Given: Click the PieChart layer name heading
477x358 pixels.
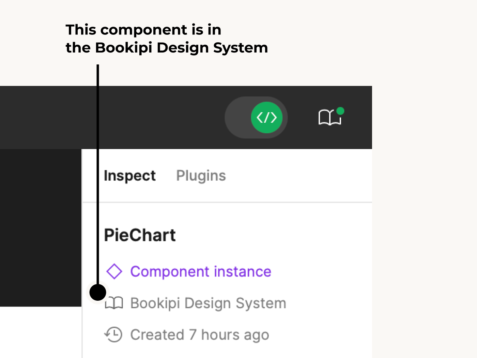Looking at the screenshot, I should pos(140,235).
